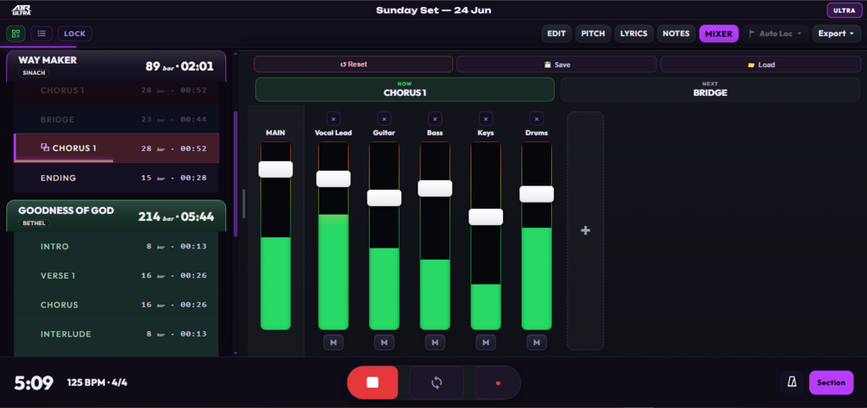Screen dimensions: 867x408
Task: Click the Reset mixer button
Action: (x=354, y=64)
